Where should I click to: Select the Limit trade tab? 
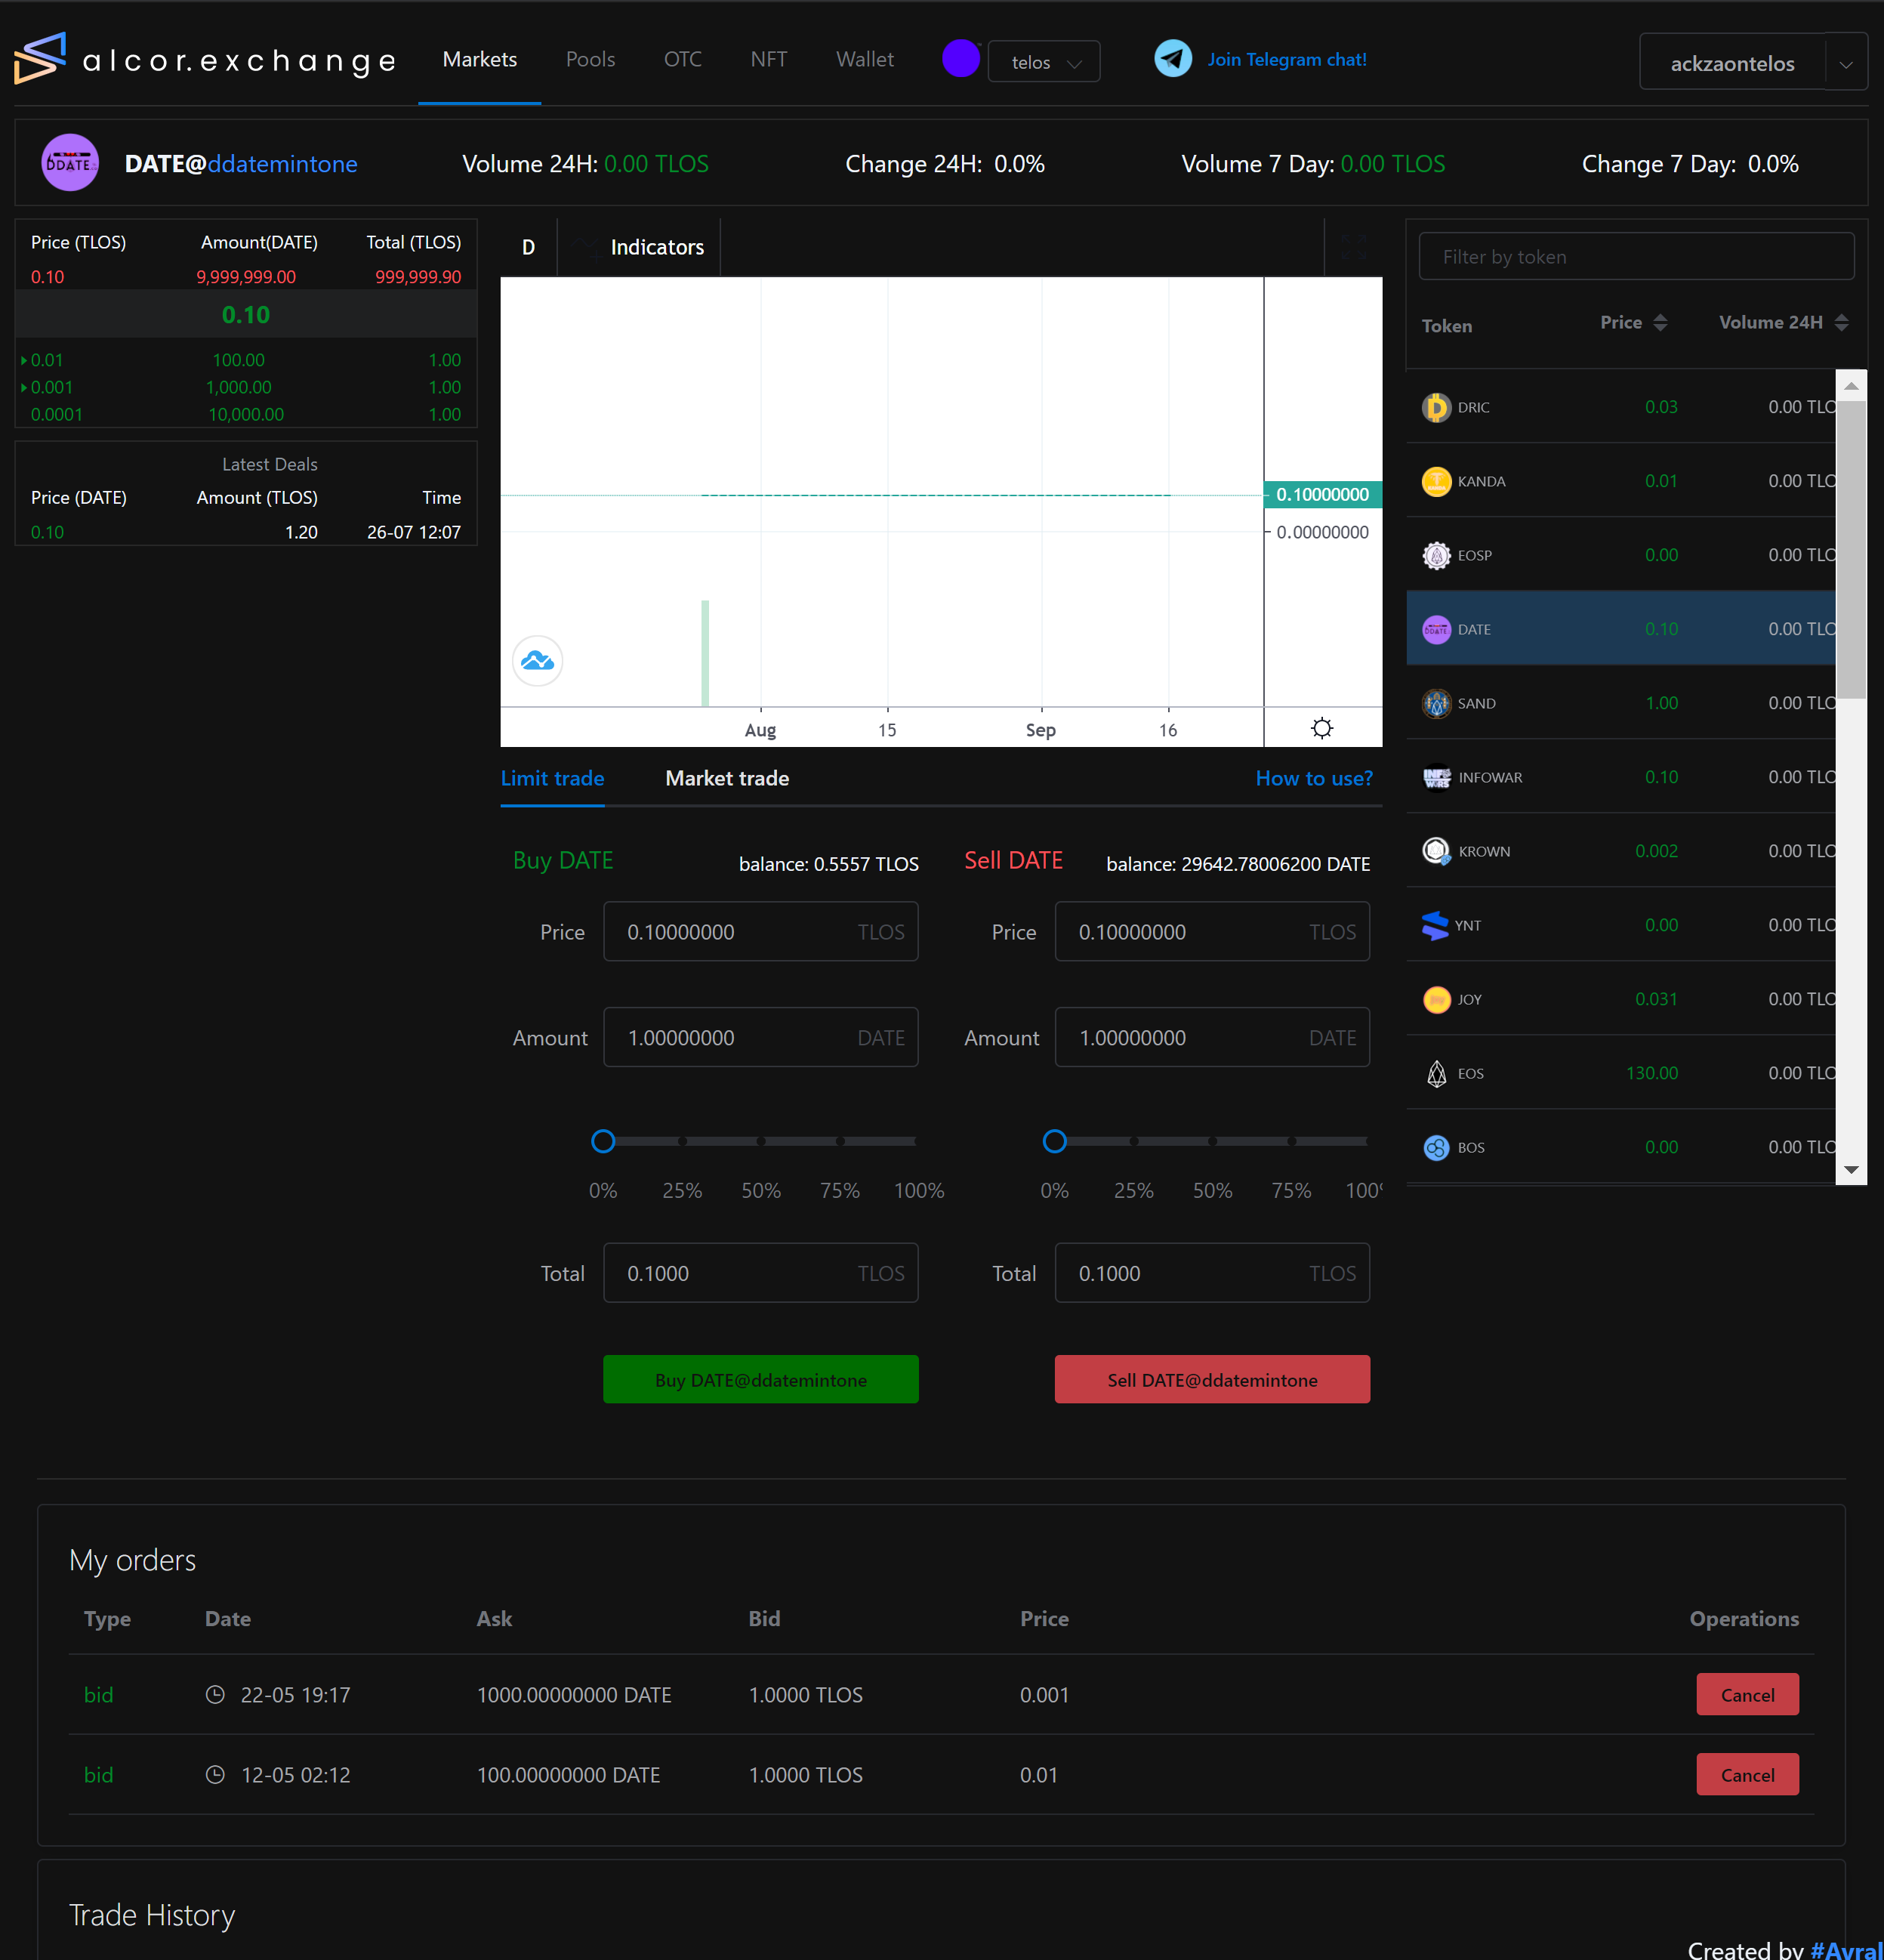pos(552,778)
